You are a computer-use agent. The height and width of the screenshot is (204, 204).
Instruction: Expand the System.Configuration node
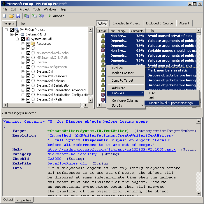click(x=23, y=67)
